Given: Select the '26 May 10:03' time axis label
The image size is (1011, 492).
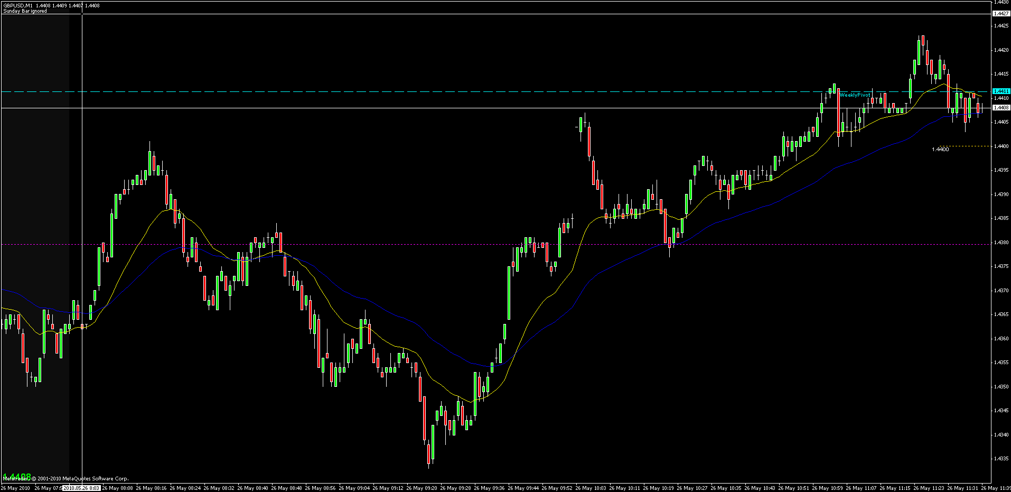Looking at the screenshot, I should click(x=591, y=488).
